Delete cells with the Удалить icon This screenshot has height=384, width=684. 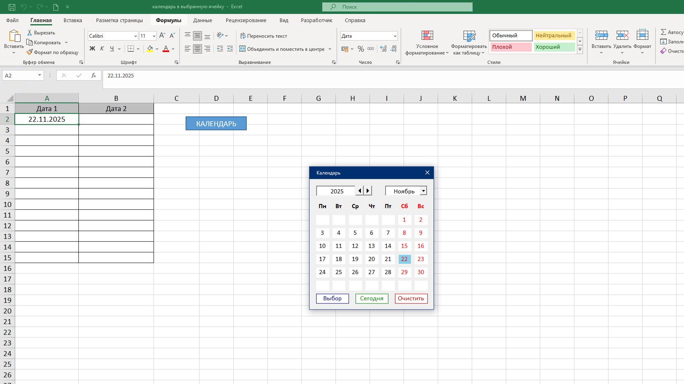point(622,36)
